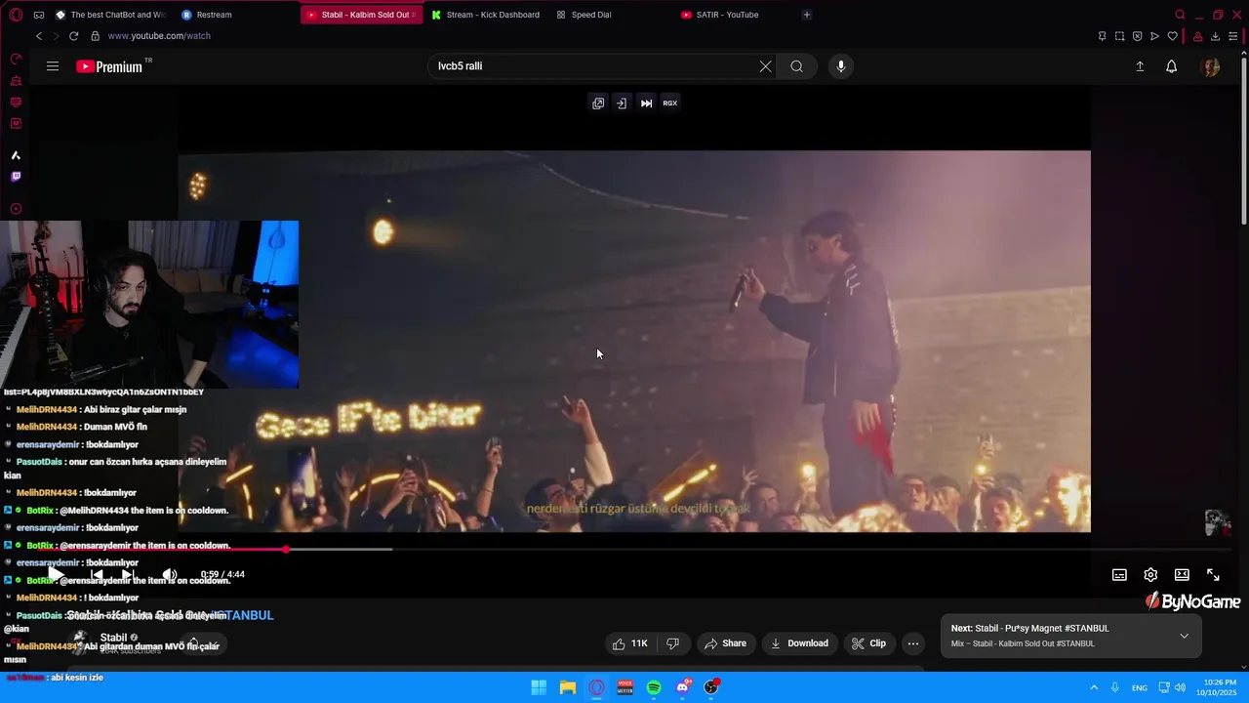Bookmark page with the heart icon
The width and height of the screenshot is (1249, 703).
1172,36
